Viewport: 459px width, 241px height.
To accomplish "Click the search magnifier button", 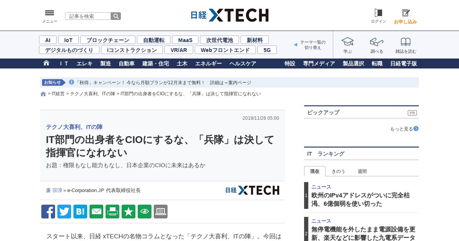I will pyautogui.click(x=116, y=16).
